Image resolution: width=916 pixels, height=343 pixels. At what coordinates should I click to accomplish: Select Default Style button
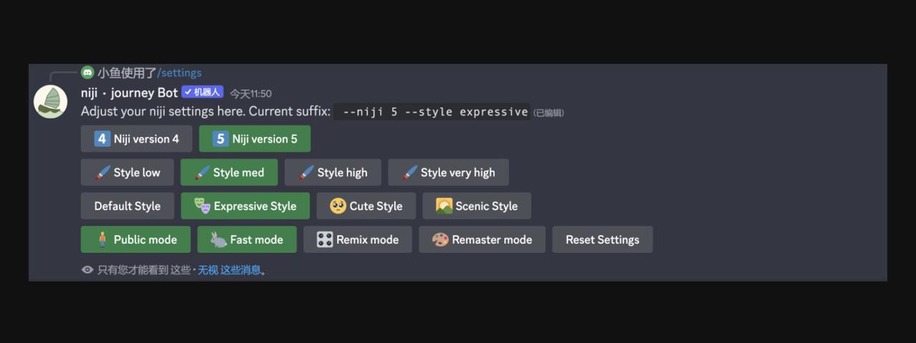[127, 206]
